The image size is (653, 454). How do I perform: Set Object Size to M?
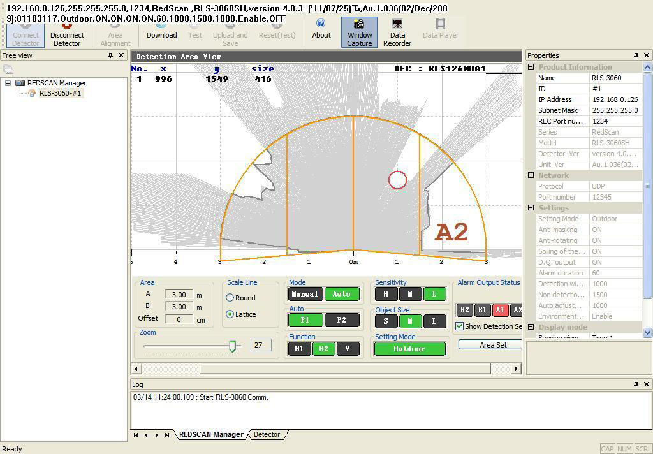[410, 321]
